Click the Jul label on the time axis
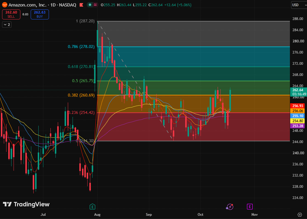The height and width of the screenshot is (219, 307). pyautogui.click(x=43, y=215)
